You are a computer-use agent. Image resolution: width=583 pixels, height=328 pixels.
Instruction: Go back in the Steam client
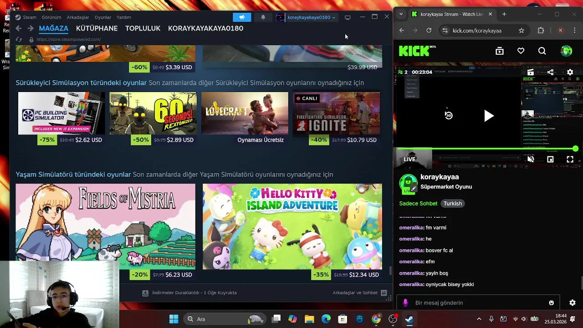tap(18, 28)
